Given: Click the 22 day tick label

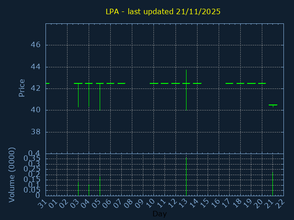Looking at the screenshot, I should (x=280, y=203).
